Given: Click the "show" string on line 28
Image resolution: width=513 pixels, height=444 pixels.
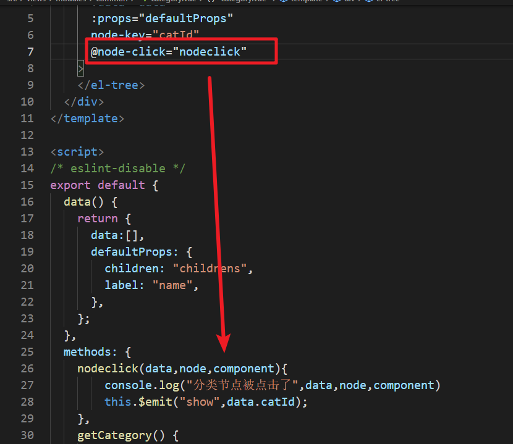Looking at the screenshot, I should [x=199, y=402].
